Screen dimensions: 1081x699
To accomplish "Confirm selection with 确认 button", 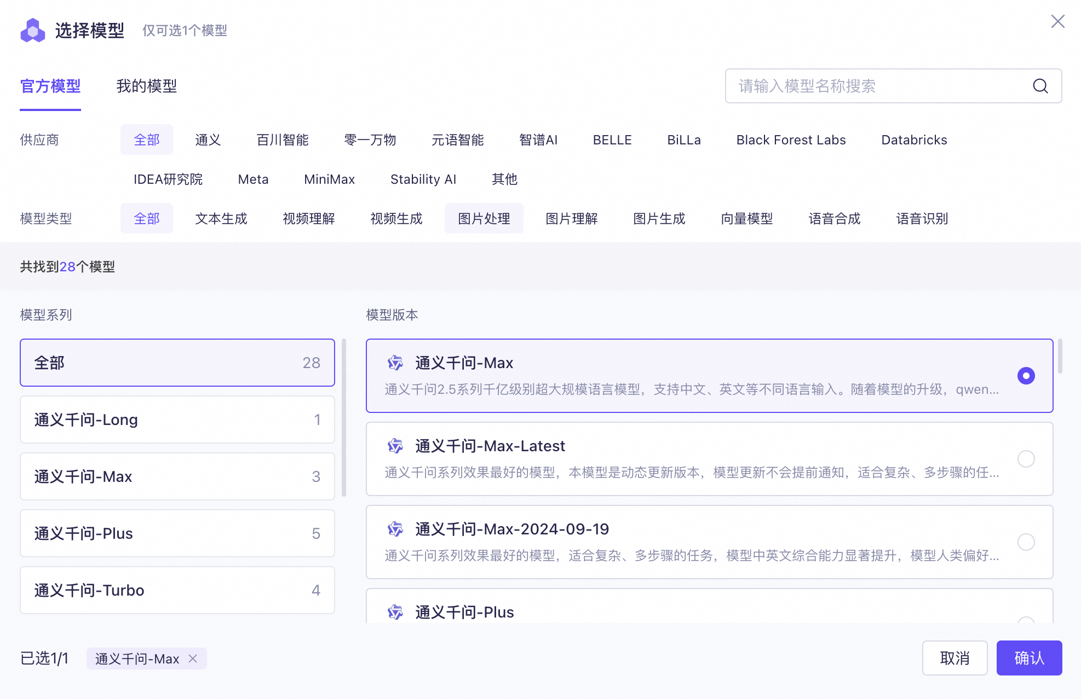I will point(1030,658).
